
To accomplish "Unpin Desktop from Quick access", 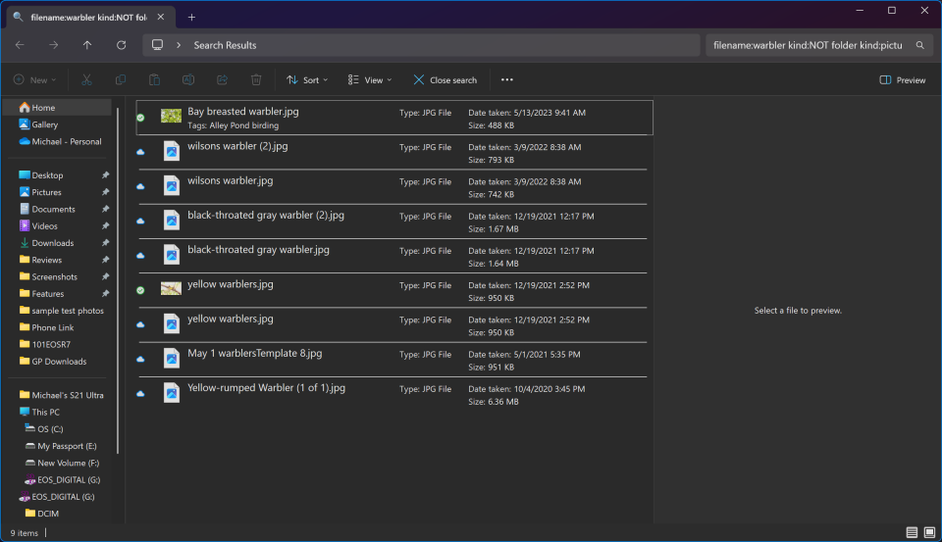I will 105,175.
